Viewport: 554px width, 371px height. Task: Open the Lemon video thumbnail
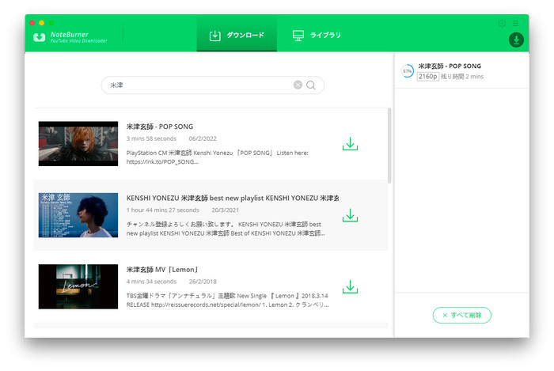[x=78, y=286]
